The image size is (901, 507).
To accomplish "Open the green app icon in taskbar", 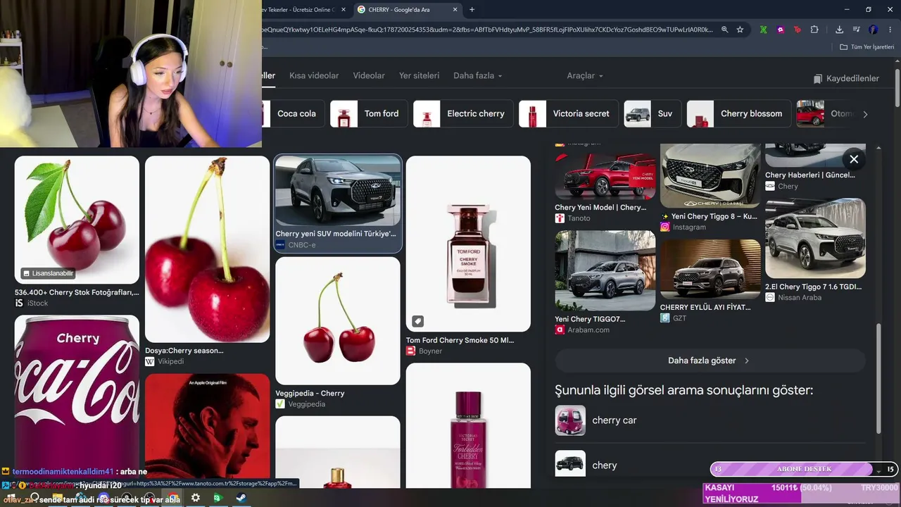I will [x=218, y=498].
